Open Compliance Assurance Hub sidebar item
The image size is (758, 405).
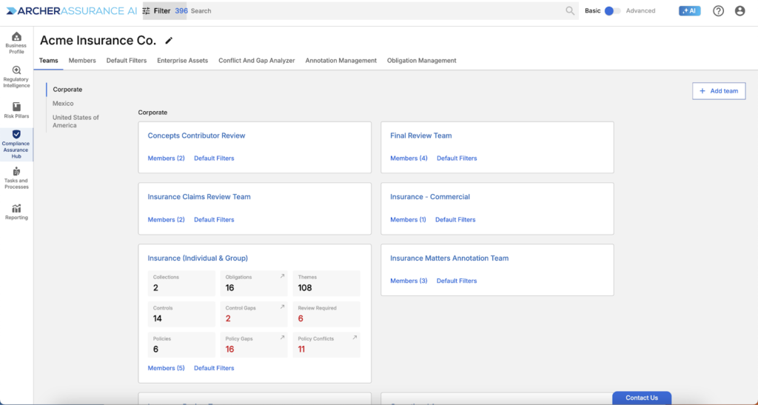pyautogui.click(x=16, y=144)
